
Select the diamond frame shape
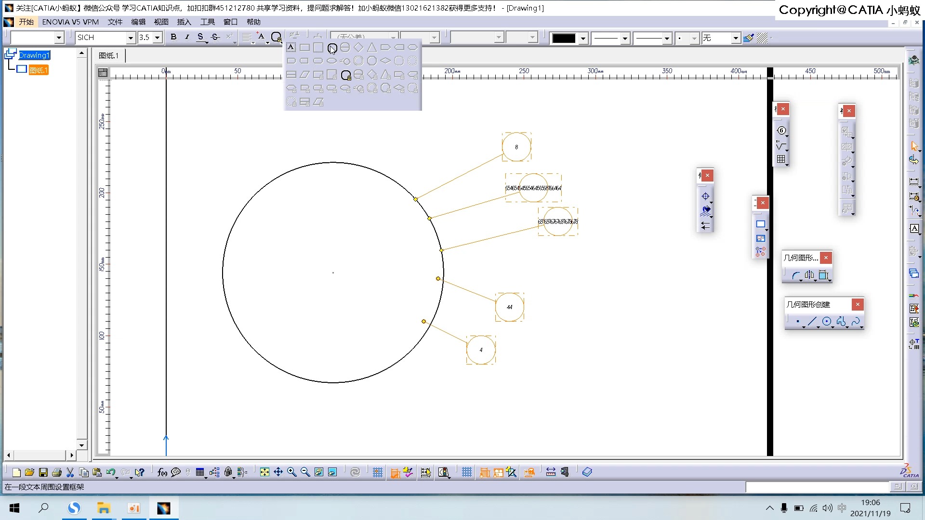[x=358, y=48]
